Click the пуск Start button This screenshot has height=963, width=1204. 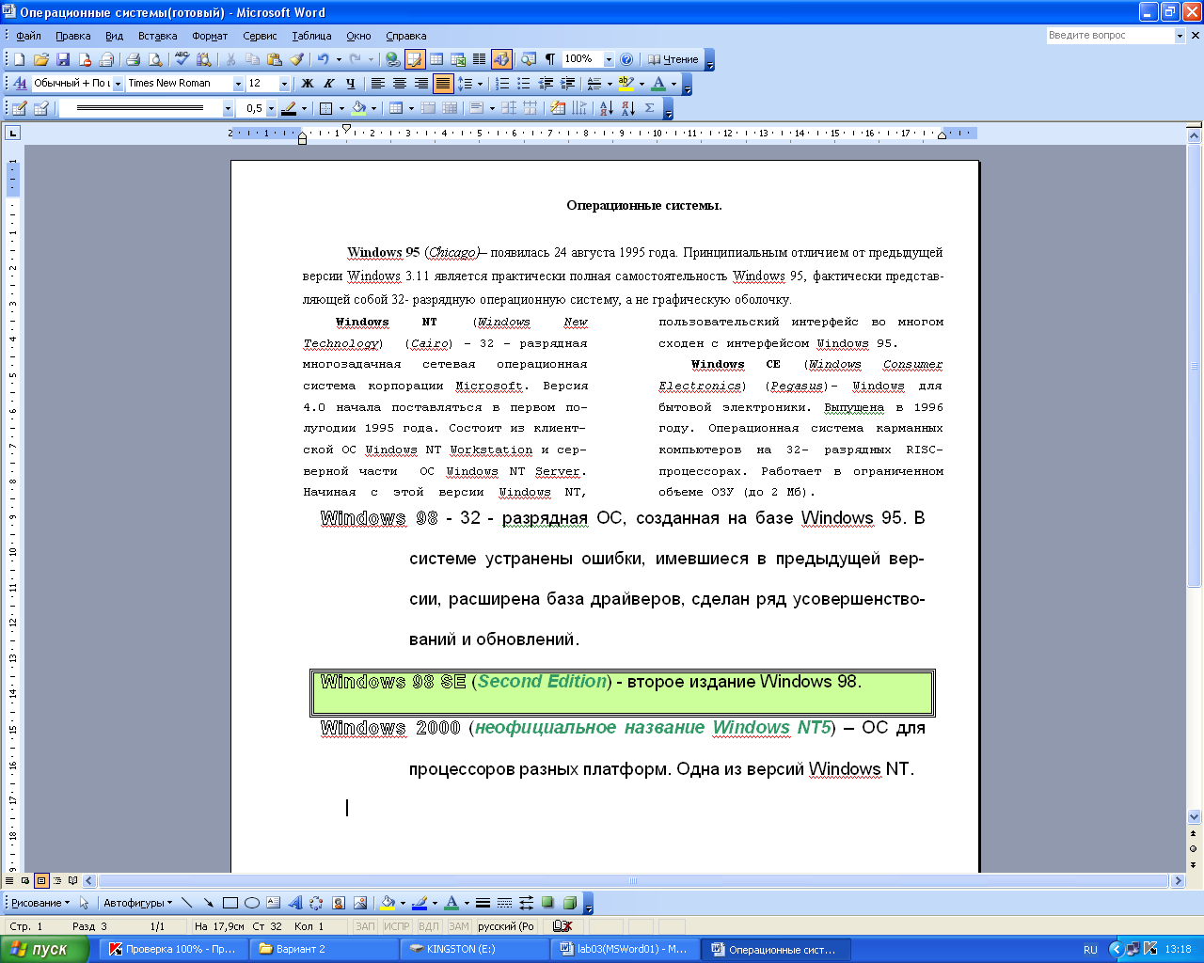pyautogui.click(x=44, y=949)
